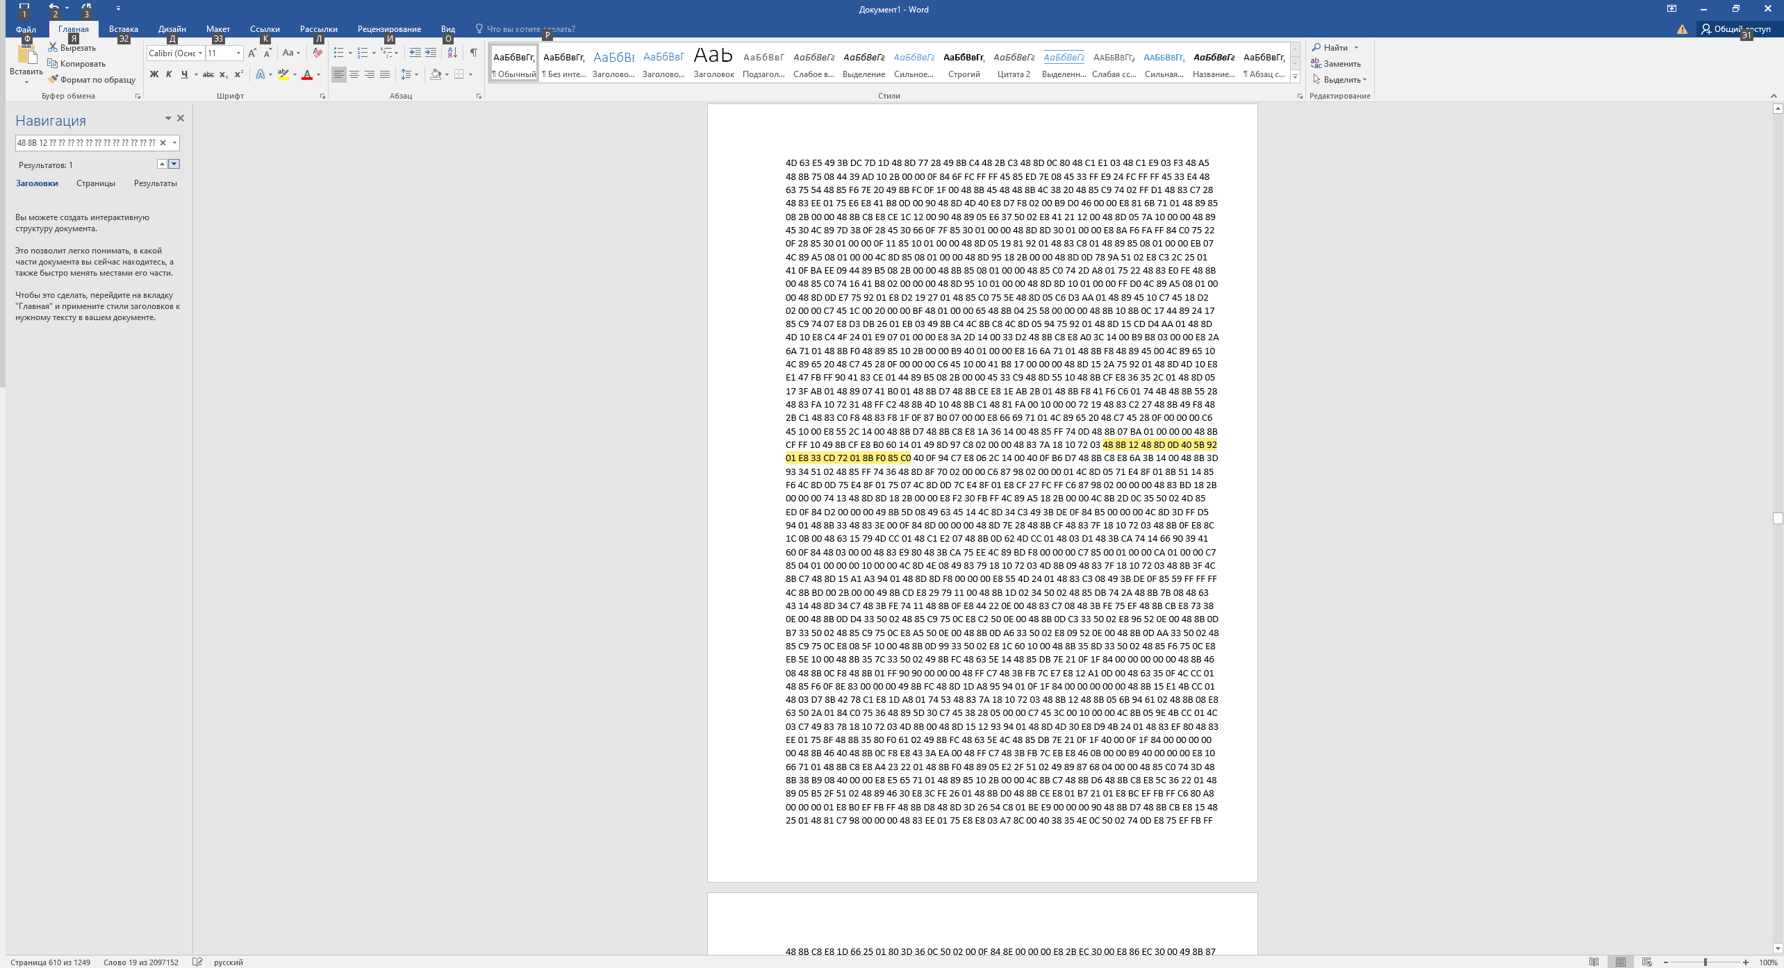Toggle bold formatting (Ж)

(x=154, y=74)
